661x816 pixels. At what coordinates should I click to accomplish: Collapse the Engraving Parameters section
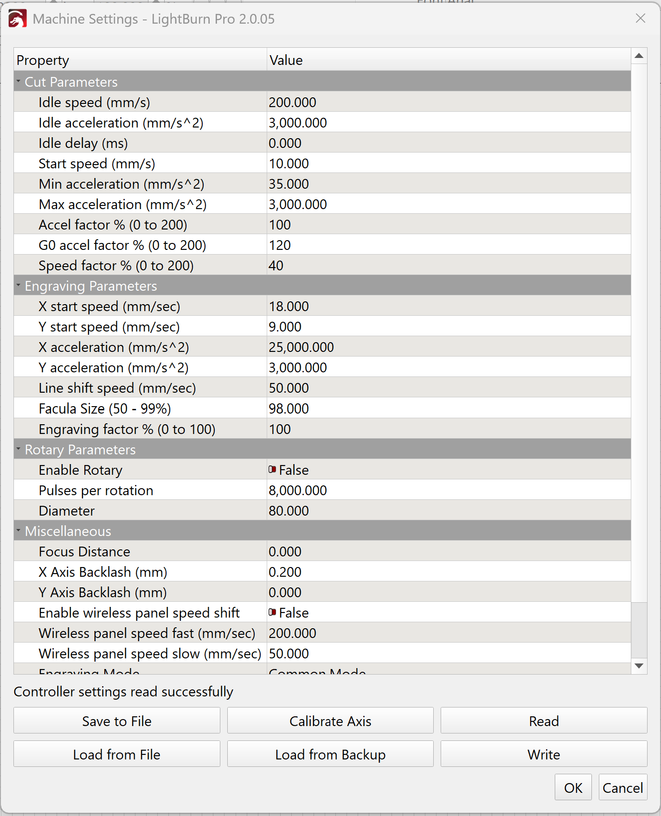pyautogui.click(x=19, y=286)
